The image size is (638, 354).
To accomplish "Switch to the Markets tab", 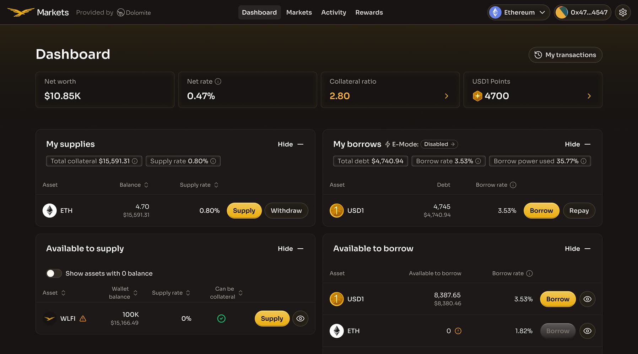I will pos(299,12).
